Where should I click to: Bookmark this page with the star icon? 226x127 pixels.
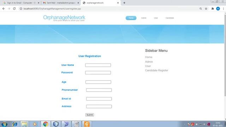pos(206,8)
